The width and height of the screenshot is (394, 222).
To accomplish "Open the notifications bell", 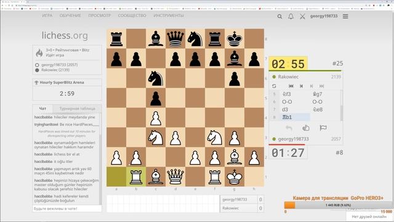I will point(291,17).
